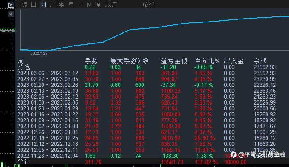Screen dimensions: 289x167
Task: Click the balance value 23230.99
Action: tap(265, 79)
